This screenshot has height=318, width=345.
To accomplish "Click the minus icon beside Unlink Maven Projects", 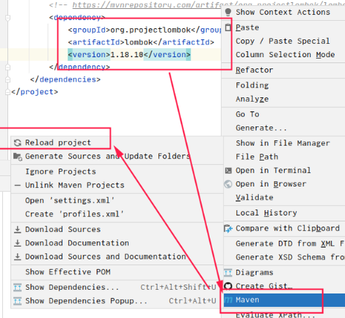I will tap(17, 185).
